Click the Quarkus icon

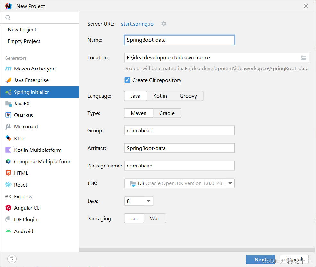8,115
